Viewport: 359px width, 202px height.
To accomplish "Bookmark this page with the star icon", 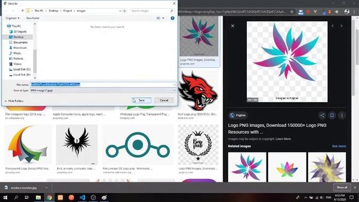I will pyautogui.click(x=292, y=12).
